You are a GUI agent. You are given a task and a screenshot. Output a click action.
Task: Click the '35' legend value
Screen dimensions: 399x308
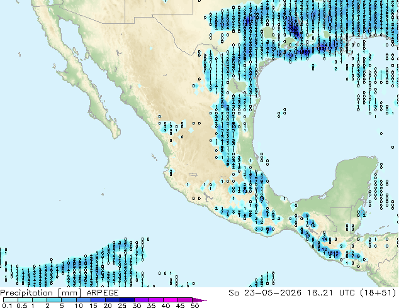coord(151,305)
